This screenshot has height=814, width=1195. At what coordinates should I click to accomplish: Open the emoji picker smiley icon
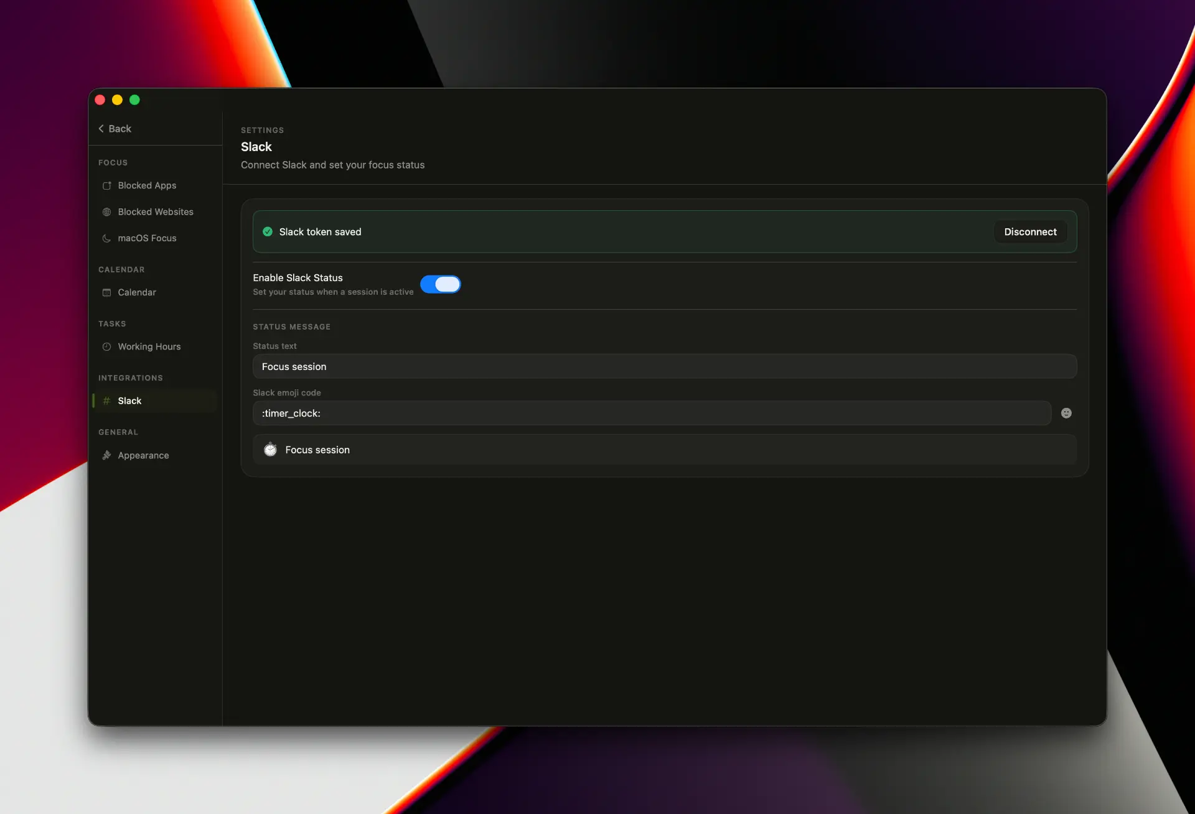[x=1066, y=413]
